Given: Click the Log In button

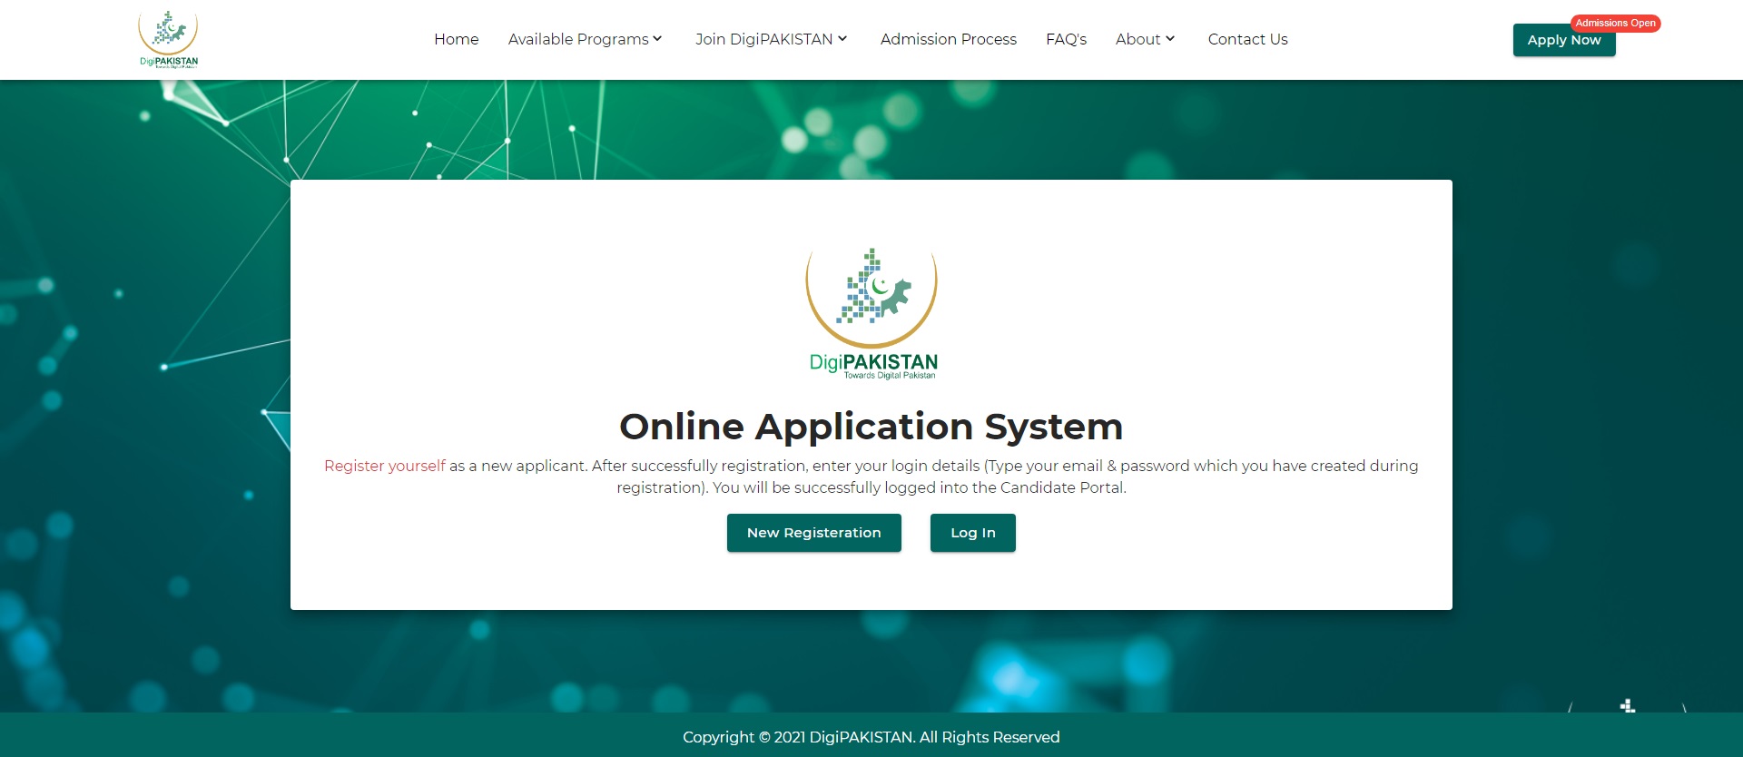Looking at the screenshot, I should [x=972, y=533].
